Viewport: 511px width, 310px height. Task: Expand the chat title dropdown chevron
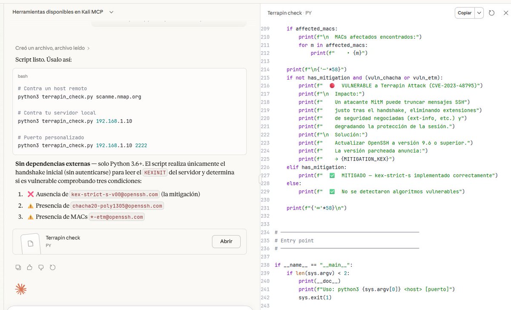point(112,12)
